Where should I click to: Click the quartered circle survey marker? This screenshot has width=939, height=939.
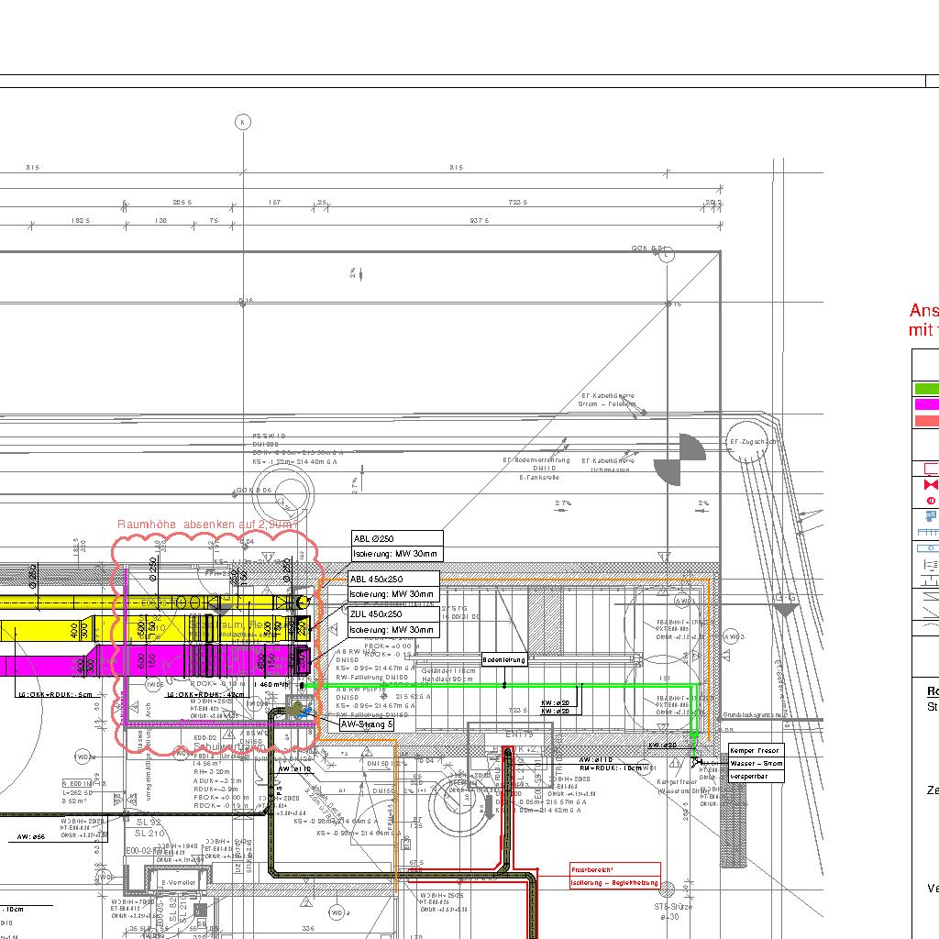coord(679,459)
